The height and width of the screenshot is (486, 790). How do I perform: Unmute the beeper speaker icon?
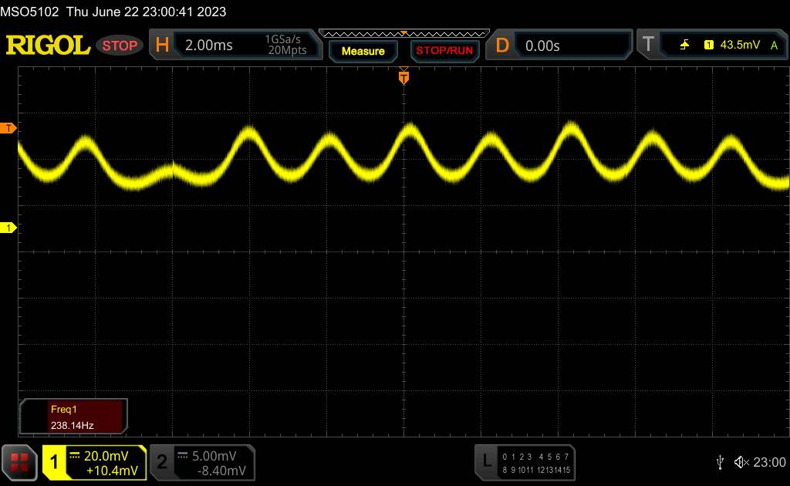pyautogui.click(x=741, y=461)
